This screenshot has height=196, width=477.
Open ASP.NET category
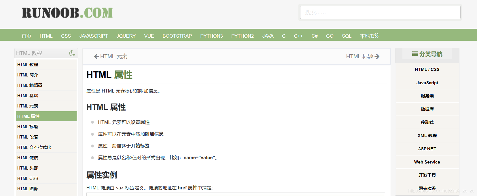(x=427, y=149)
